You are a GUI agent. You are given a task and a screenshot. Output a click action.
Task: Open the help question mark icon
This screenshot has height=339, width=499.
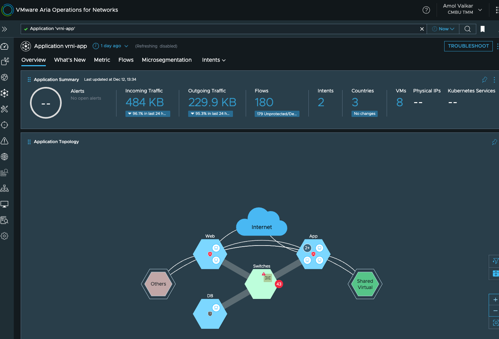pyautogui.click(x=426, y=10)
